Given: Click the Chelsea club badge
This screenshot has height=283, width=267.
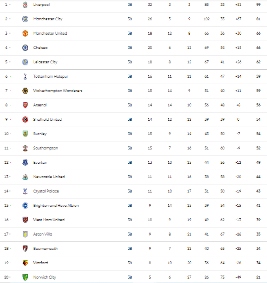Looking at the screenshot, I should pyautogui.click(x=25, y=47).
